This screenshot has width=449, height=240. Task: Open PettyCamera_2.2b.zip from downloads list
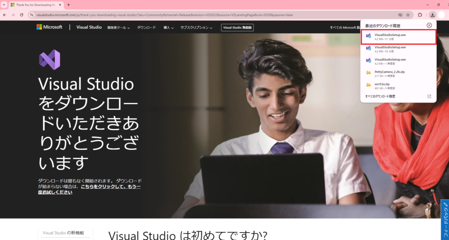point(389,71)
